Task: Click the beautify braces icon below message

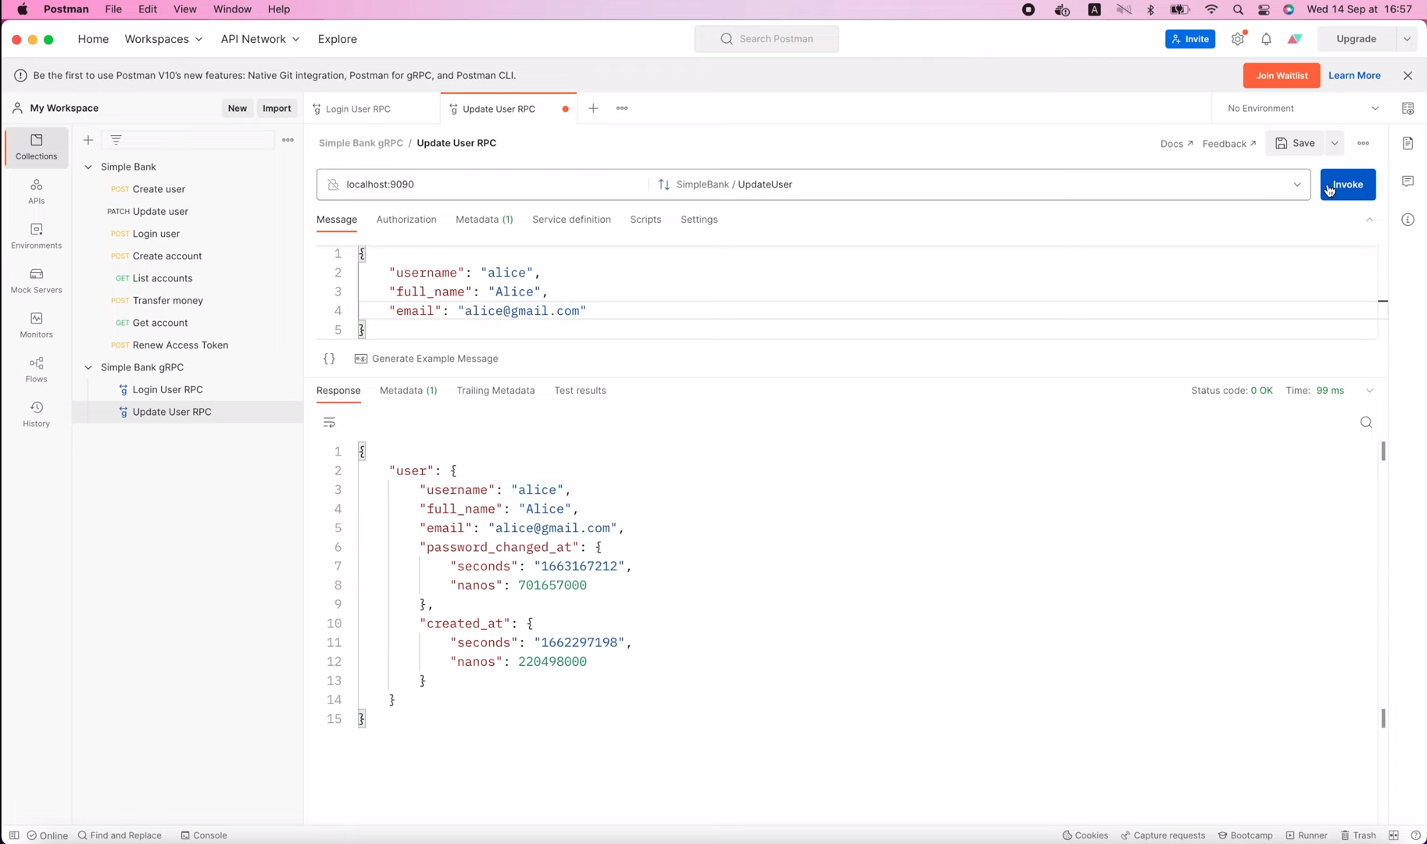Action: tap(329, 359)
